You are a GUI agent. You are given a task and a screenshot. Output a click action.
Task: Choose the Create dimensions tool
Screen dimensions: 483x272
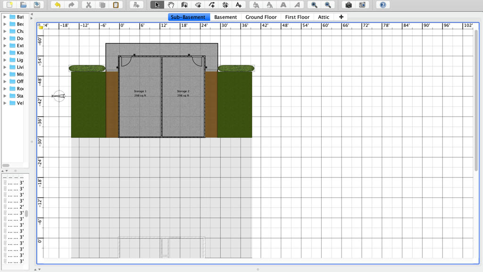point(225,5)
